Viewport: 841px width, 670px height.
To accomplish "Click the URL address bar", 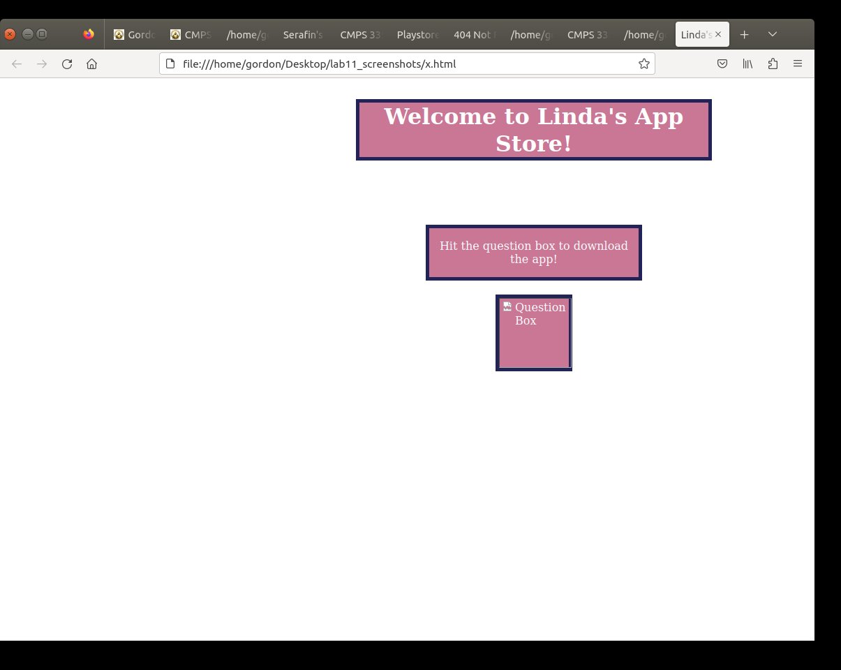I will click(405, 64).
